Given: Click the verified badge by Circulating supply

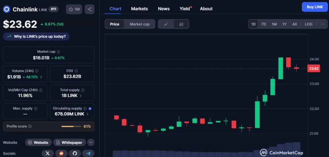Looking at the screenshot, I should tap(90, 109).
